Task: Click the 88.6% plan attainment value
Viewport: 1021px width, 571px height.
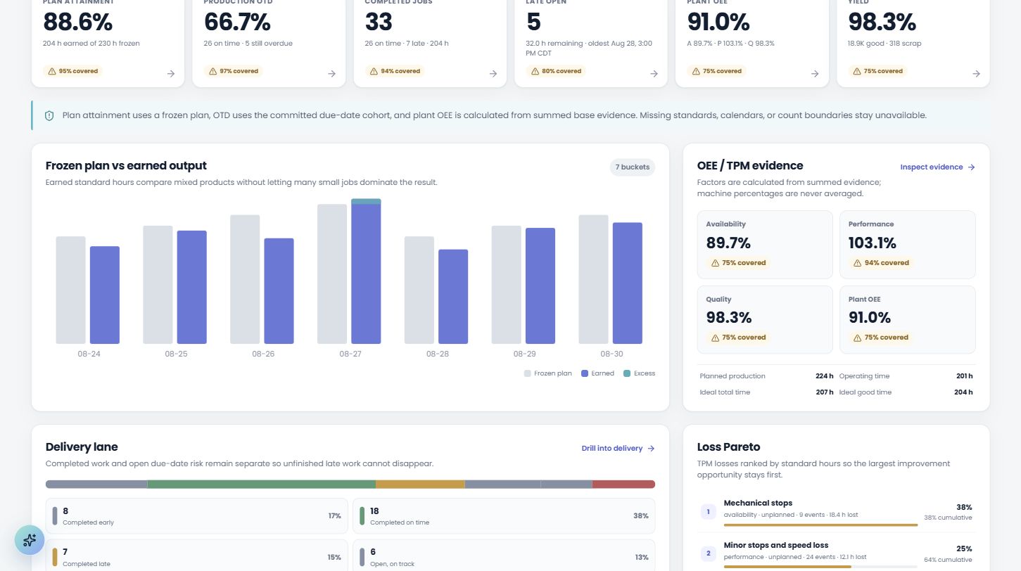Action: 77,22
